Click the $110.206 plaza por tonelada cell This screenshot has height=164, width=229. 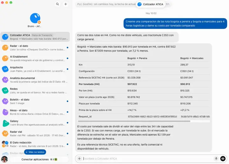click(185, 103)
